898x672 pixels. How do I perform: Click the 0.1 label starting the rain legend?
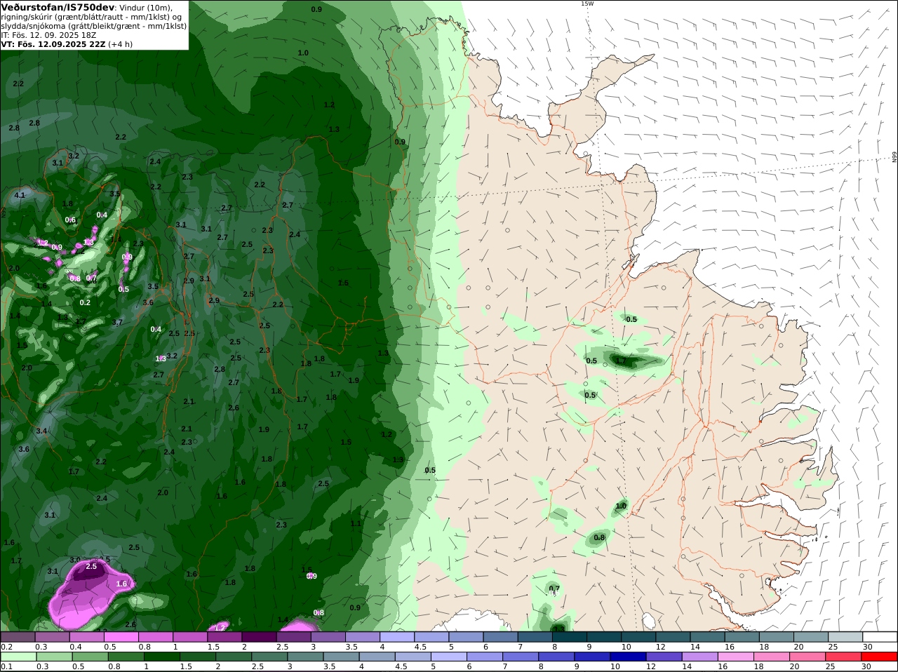(6, 667)
